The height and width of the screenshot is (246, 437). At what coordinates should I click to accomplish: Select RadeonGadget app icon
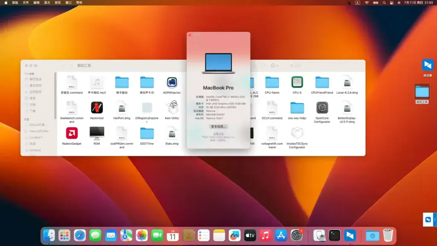72,133
